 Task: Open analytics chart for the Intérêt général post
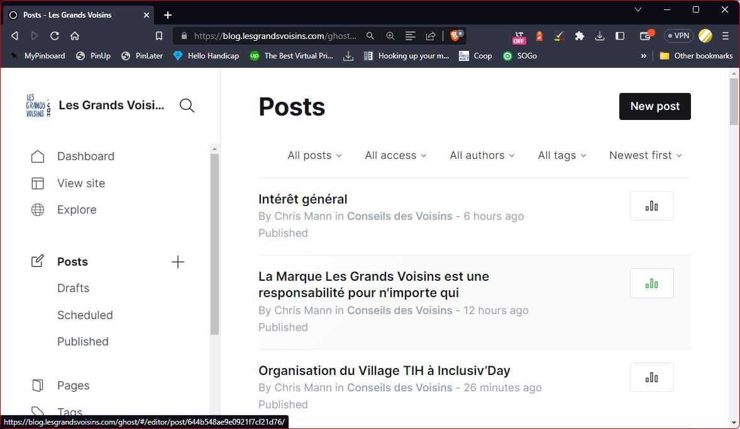pos(651,205)
